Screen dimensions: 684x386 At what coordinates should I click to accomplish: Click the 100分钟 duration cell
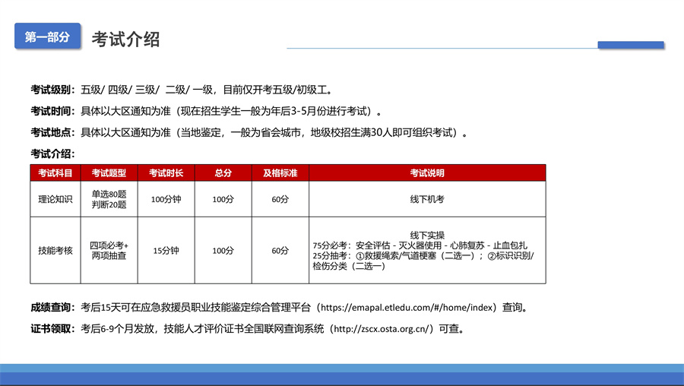pyautogui.click(x=166, y=199)
